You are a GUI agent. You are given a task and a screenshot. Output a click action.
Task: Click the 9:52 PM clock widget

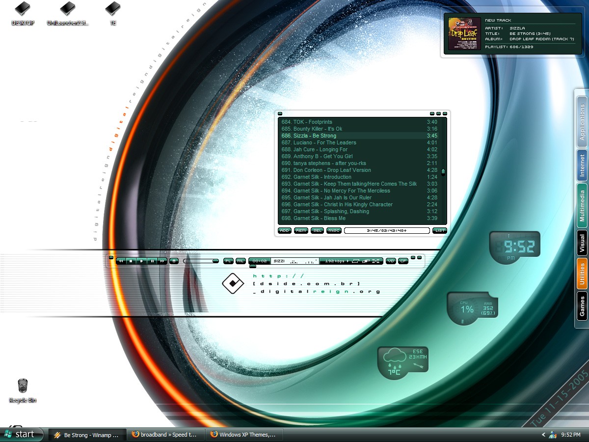515,247
